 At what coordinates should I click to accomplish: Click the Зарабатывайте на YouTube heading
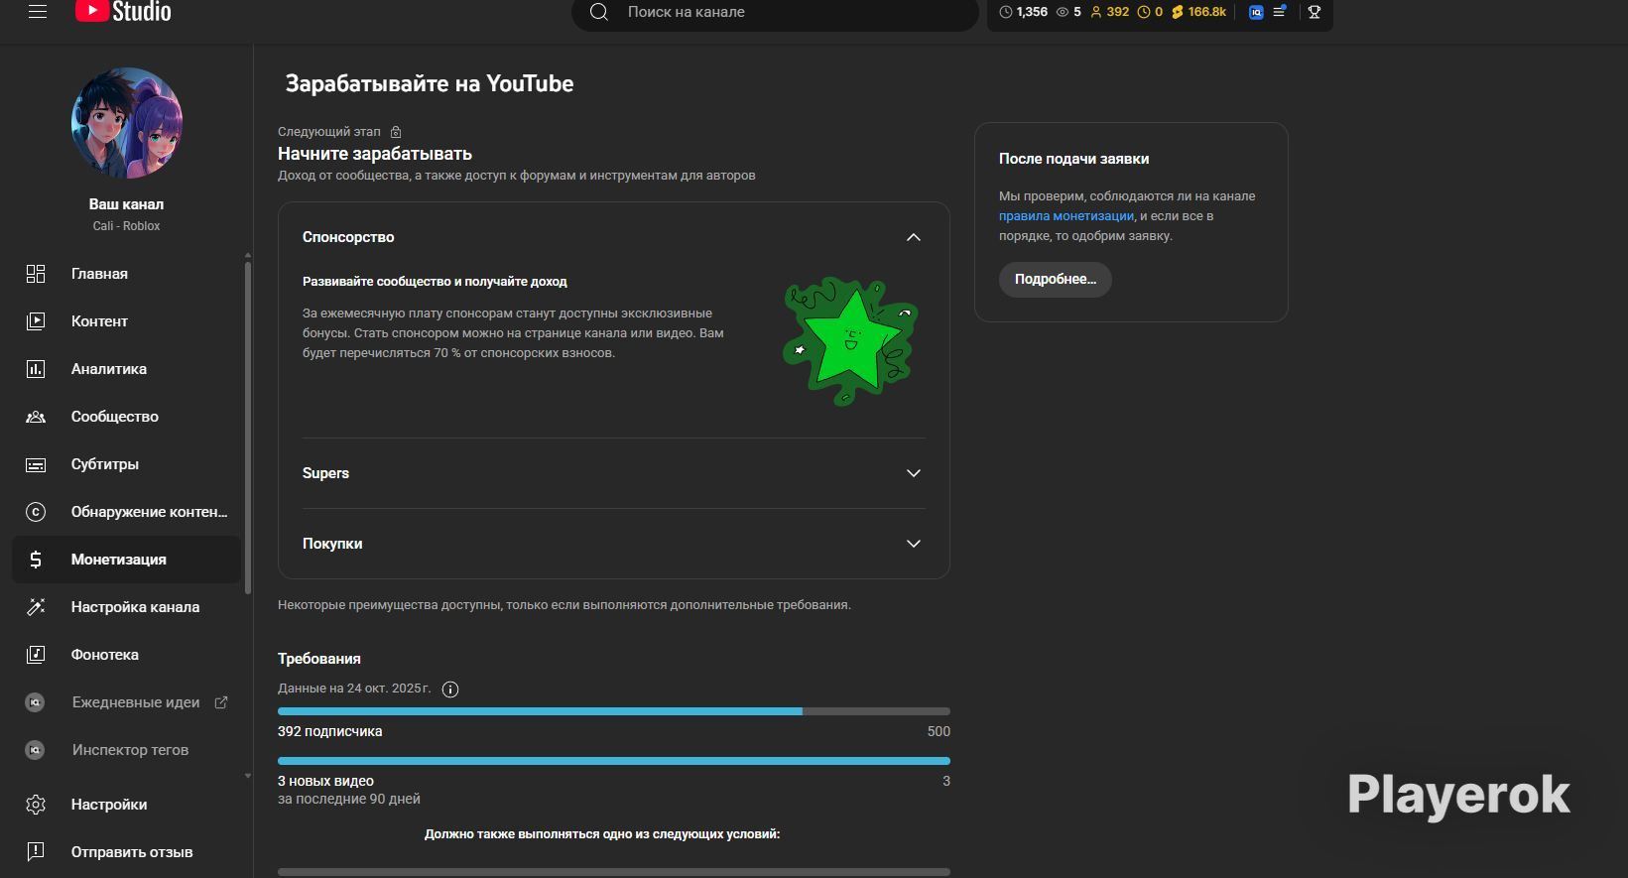click(x=430, y=84)
